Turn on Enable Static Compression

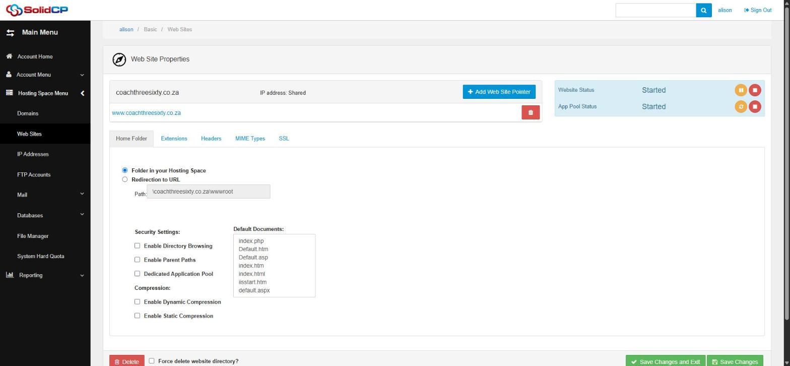tap(137, 316)
